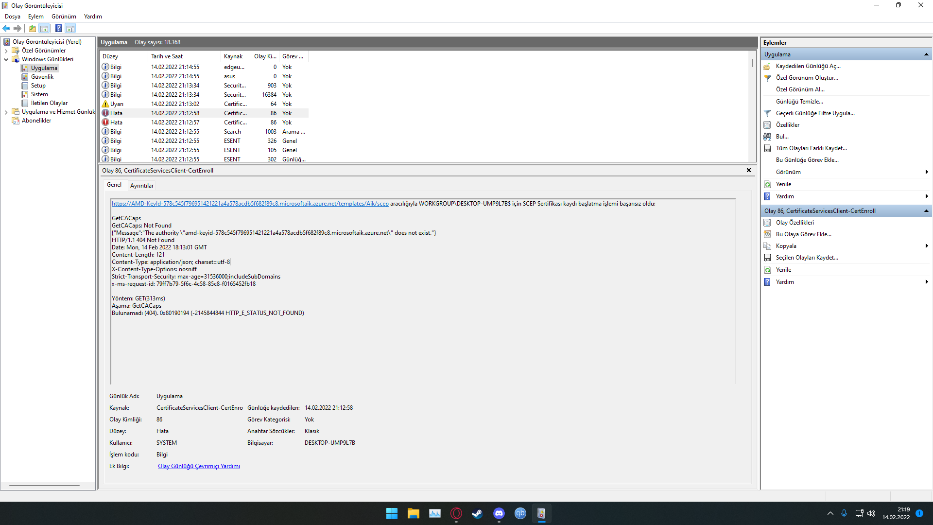Click the Discord icon in the taskbar

tap(499, 513)
